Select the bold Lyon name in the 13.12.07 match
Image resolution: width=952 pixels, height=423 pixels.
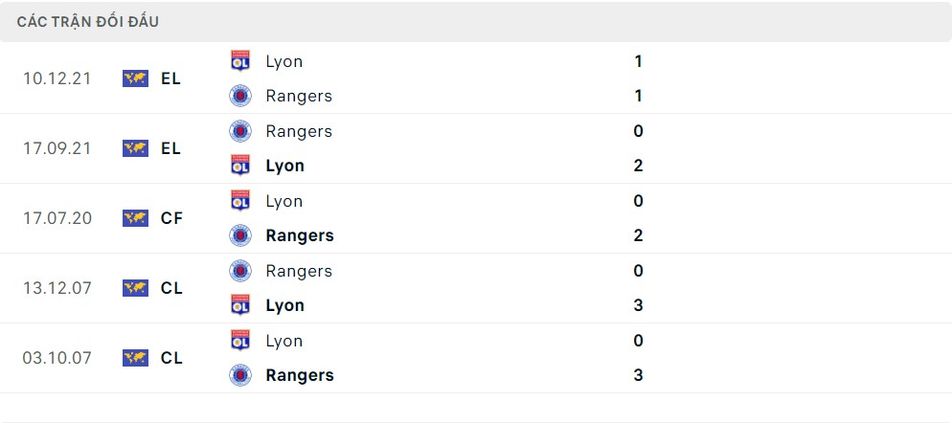(x=285, y=305)
